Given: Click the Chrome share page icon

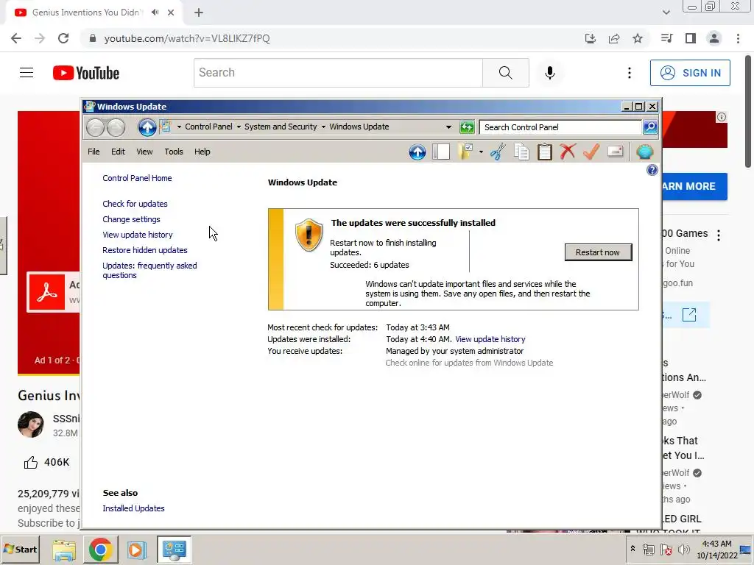Looking at the screenshot, I should coord(614,38).
